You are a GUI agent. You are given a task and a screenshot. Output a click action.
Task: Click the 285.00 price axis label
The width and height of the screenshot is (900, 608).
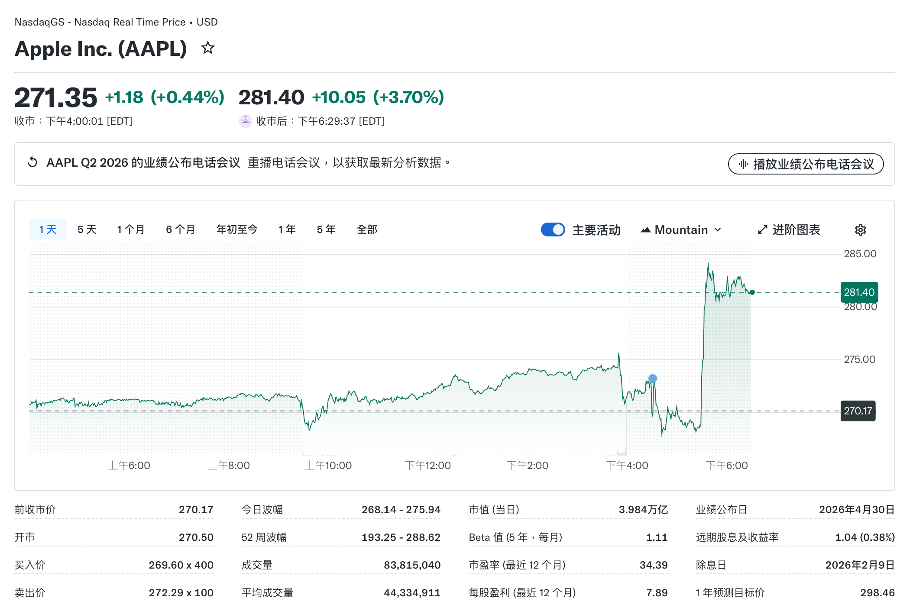click(x=860, y=254)
